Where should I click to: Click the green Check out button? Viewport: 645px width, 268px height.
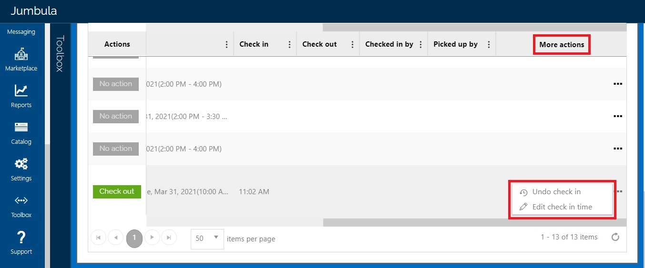(x=117, y=191)
